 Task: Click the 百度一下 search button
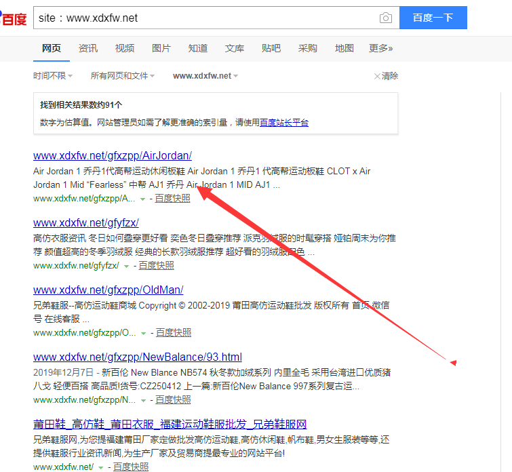pyautogui.click(x=433, y=18)
